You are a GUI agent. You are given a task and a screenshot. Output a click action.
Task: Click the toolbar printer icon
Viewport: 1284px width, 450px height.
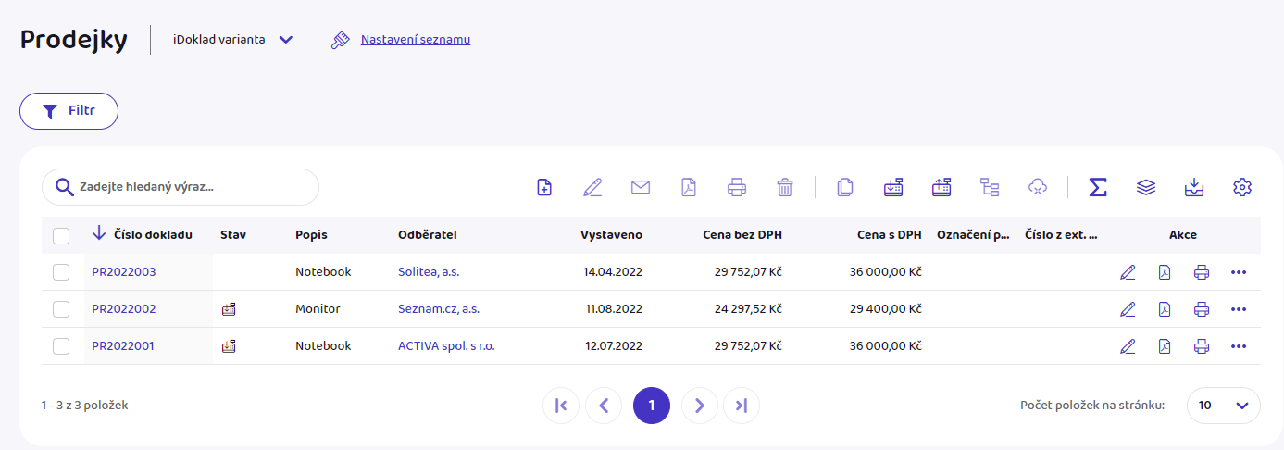[737, 187]
